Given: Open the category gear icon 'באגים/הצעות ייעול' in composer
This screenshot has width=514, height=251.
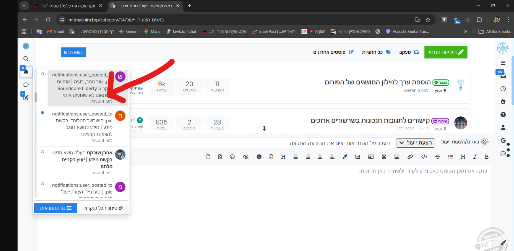Looking at the screenshot, I should pos(485,142).
